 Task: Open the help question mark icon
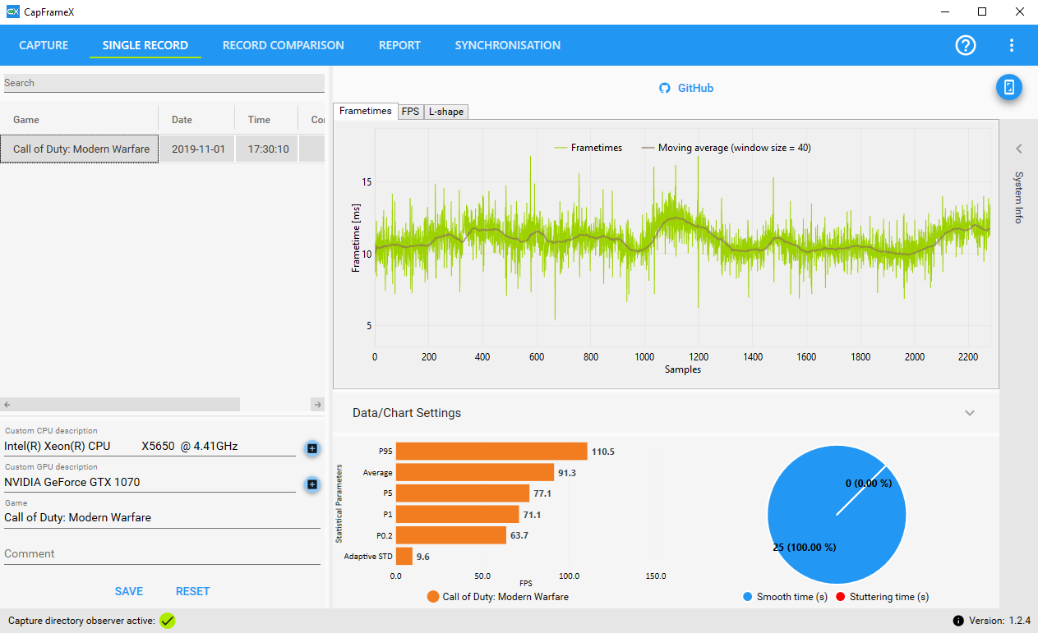[x=966, y=45]
